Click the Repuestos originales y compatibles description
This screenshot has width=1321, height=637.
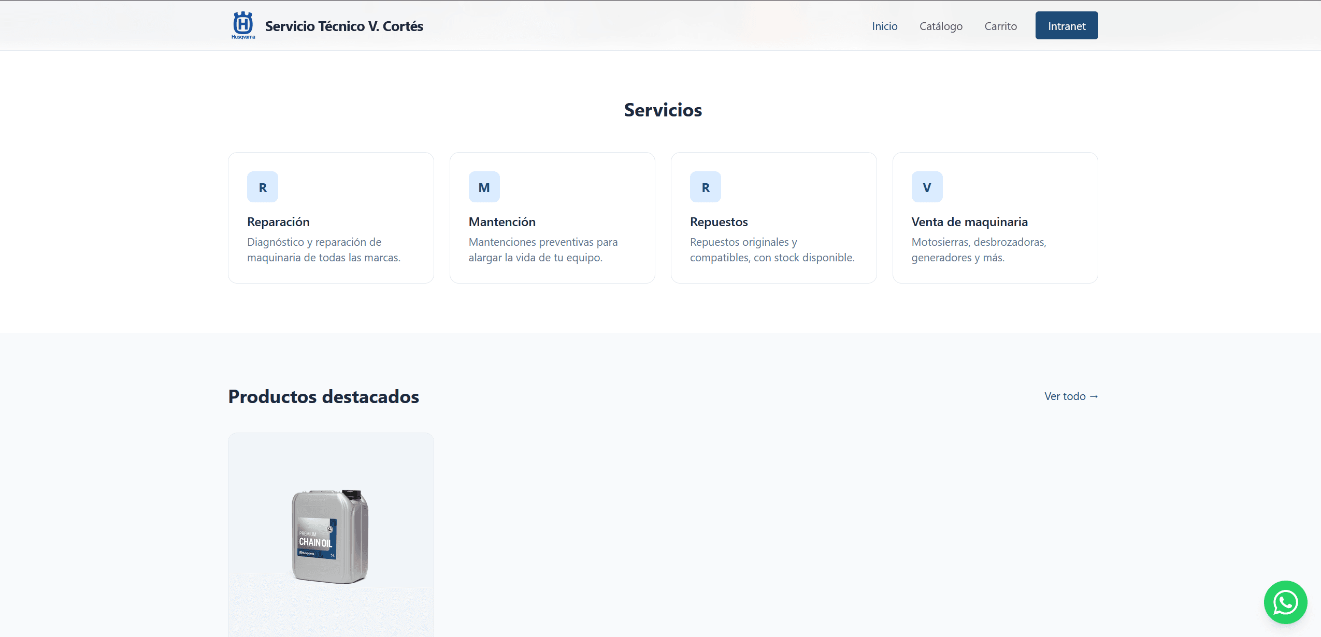pyautogui.click(x=772, y=249)
